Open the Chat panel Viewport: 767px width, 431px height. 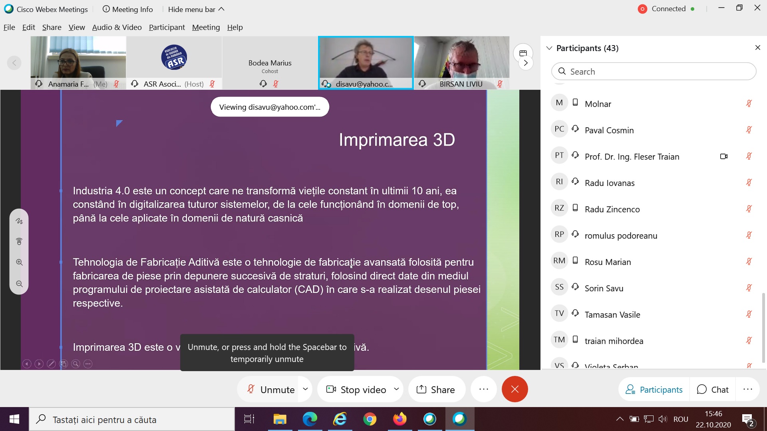pos(713,389)
